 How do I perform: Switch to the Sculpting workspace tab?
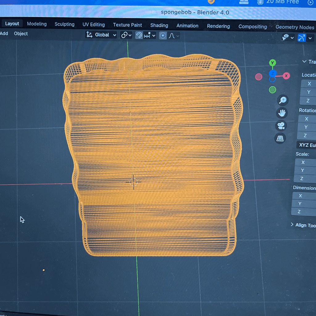[64, 24]
